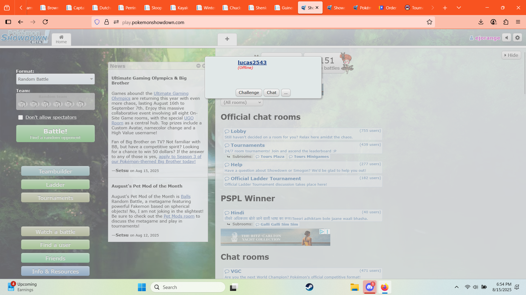The width and height of the screenshot is (526, 295).
Task: Join the Tournaments chat room
Action: click(303, 148)
